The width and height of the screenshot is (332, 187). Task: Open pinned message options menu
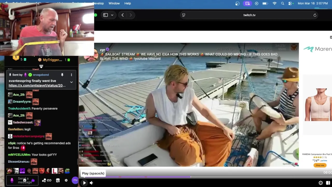pos(71,75)
